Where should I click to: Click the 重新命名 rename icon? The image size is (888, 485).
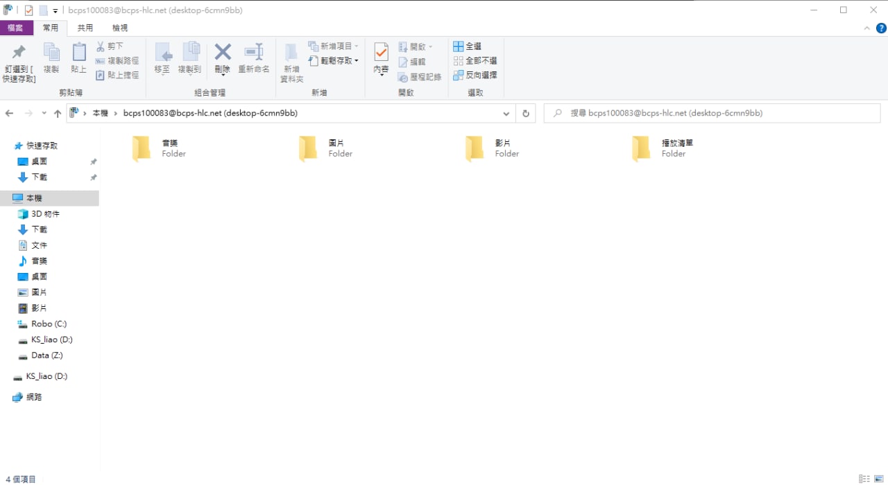pos(254,53)
